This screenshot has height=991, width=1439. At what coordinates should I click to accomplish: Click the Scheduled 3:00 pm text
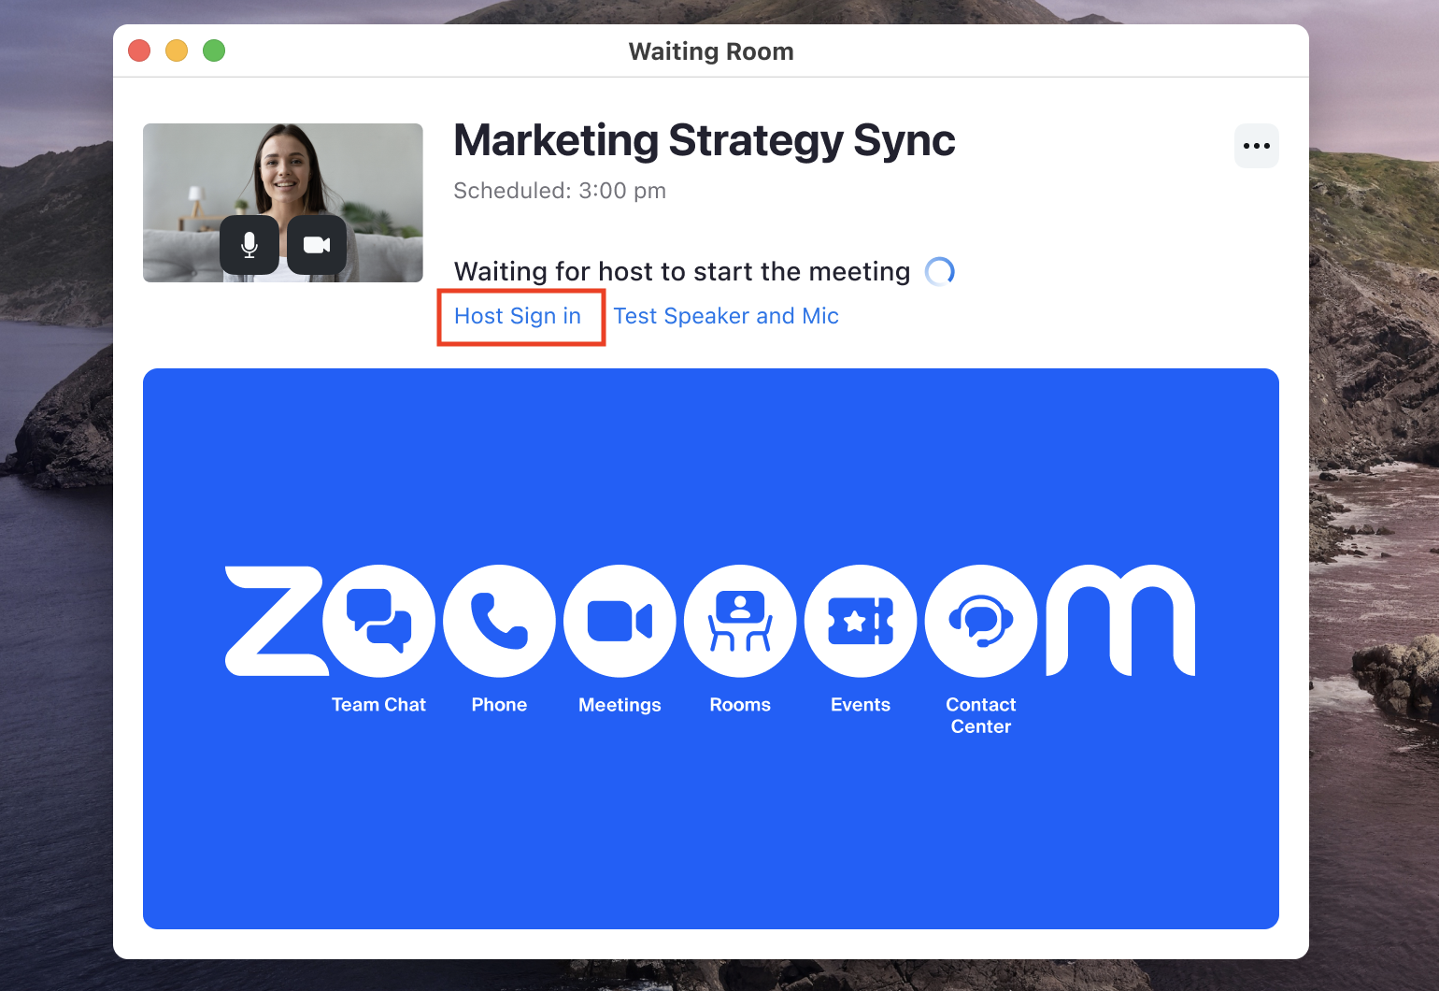(560, 190)
